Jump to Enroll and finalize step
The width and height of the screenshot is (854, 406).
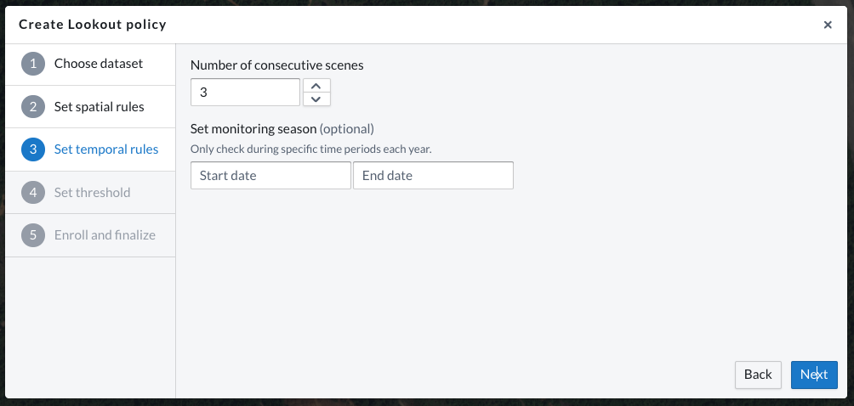[x=105, y=235]
